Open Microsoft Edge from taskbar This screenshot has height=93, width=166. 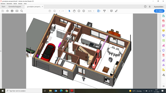pyautogui.click(x=61, y=91)
